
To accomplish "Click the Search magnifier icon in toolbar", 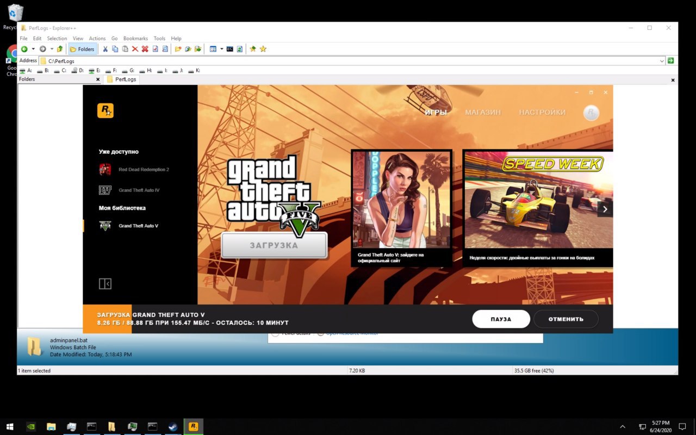I will [165, 49].
